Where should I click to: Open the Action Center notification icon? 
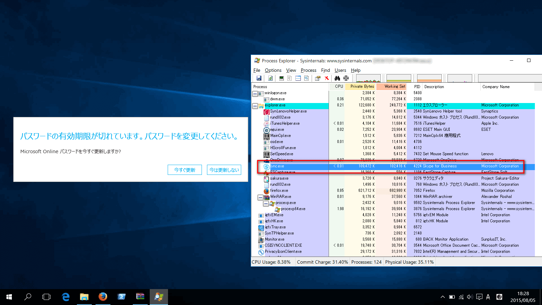[x=479, y=297]
